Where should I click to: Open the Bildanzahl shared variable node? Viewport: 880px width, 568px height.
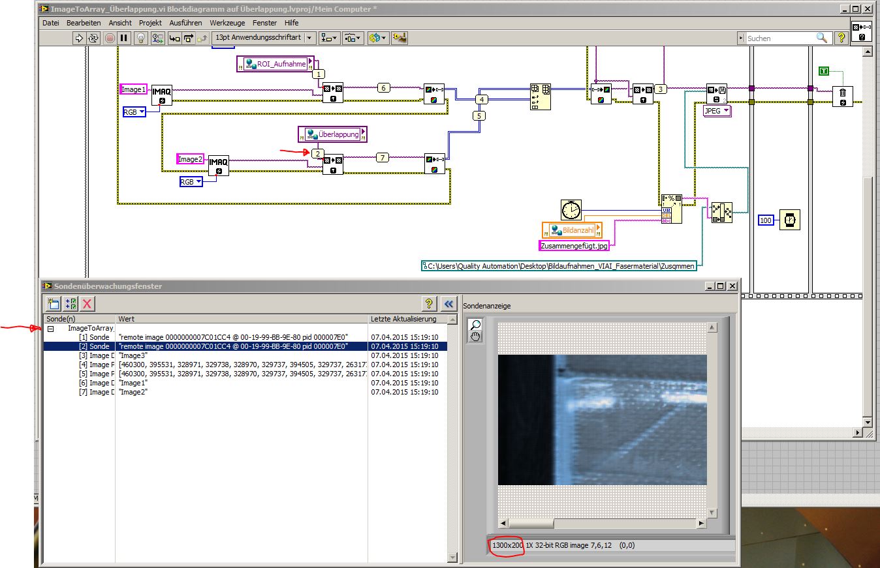coord(572,230)
